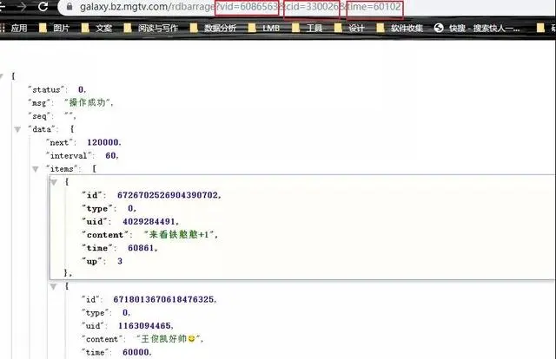Click the uid value 1163094465
The width and height of the screenshot is (556, 359).
(x=144, y=326)
